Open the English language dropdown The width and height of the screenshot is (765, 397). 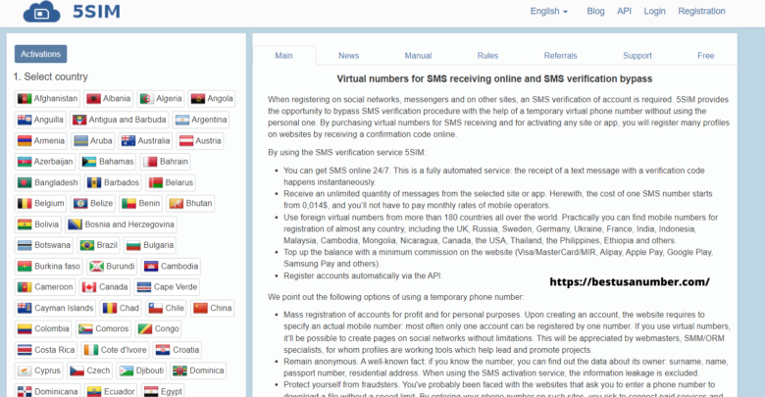549,11
